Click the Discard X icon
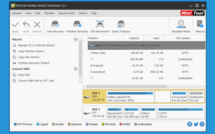 pos(37,25)
